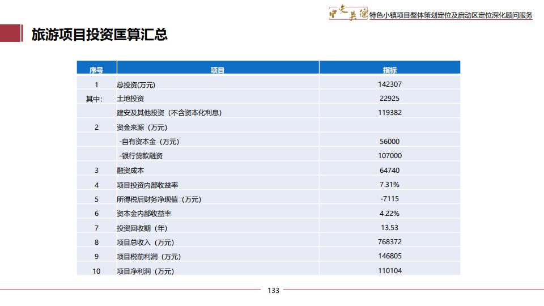Click the header text 特色小镇项目整体策划定位及启动区定位深化顾问服务

click(450, 15)
